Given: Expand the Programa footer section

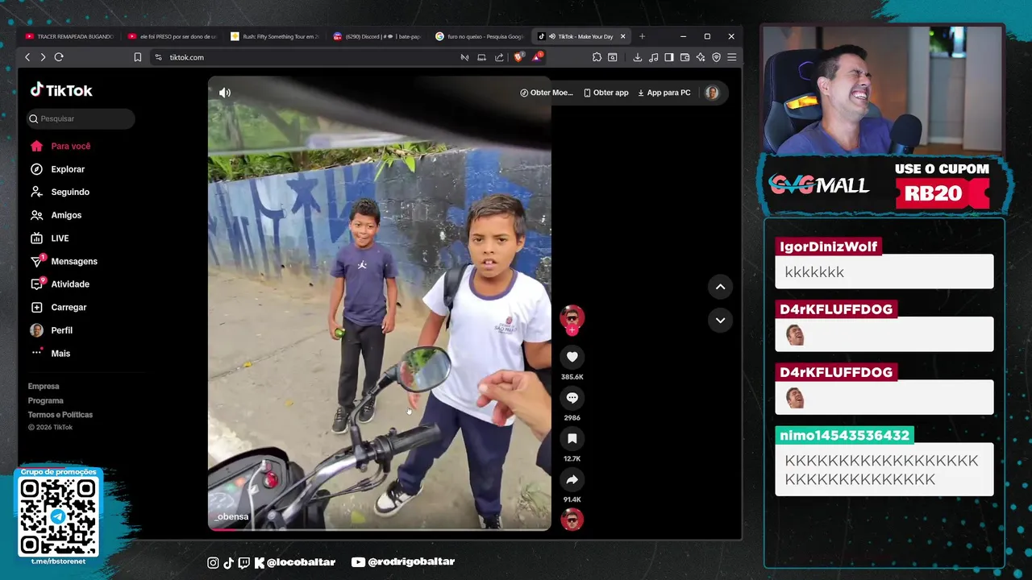Looking at the screenshot, I should 46,400.
